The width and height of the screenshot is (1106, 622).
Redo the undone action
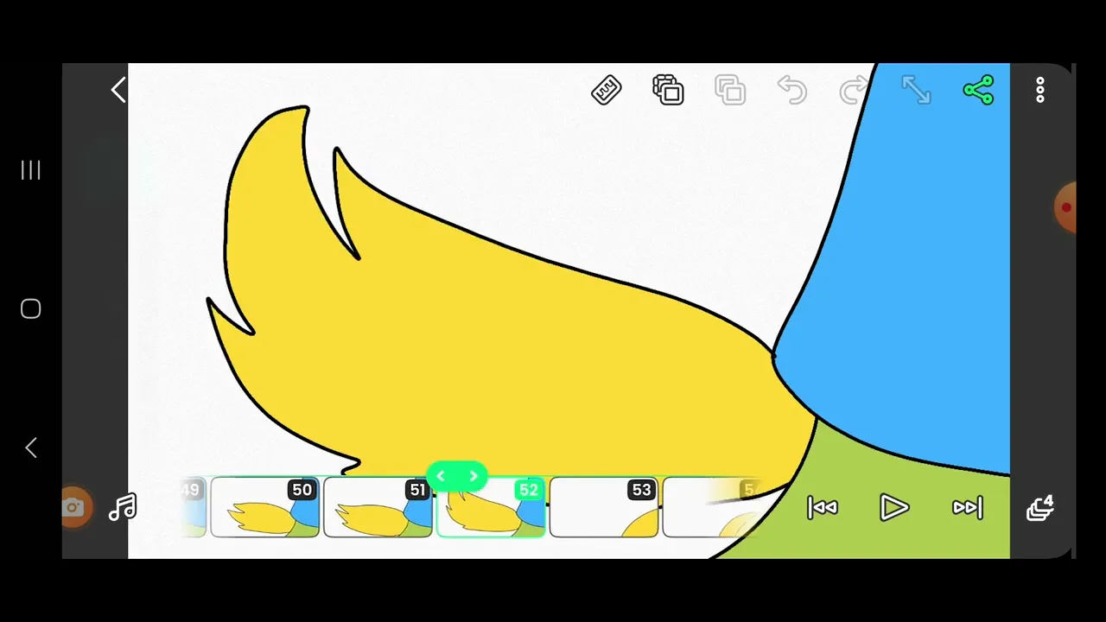point(855,91)
